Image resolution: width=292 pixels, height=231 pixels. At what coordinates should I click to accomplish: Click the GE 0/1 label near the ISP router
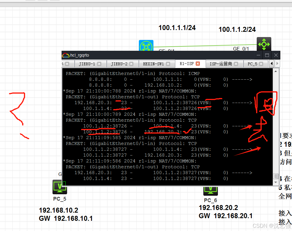[x=241, y=49]
